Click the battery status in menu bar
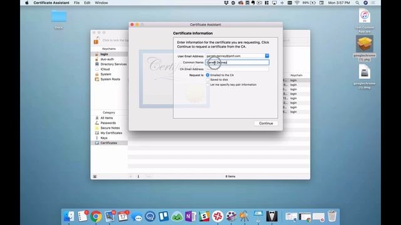 pyautogui.click(x=309, y=2)
